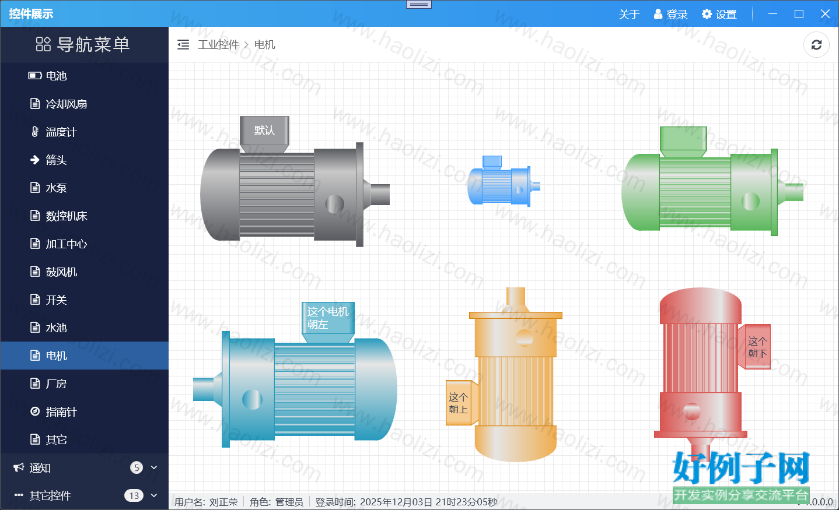This screenshot has height=510, width=839.
Task: Go to the 数控机床 page
Action: (x=85, y=216)
